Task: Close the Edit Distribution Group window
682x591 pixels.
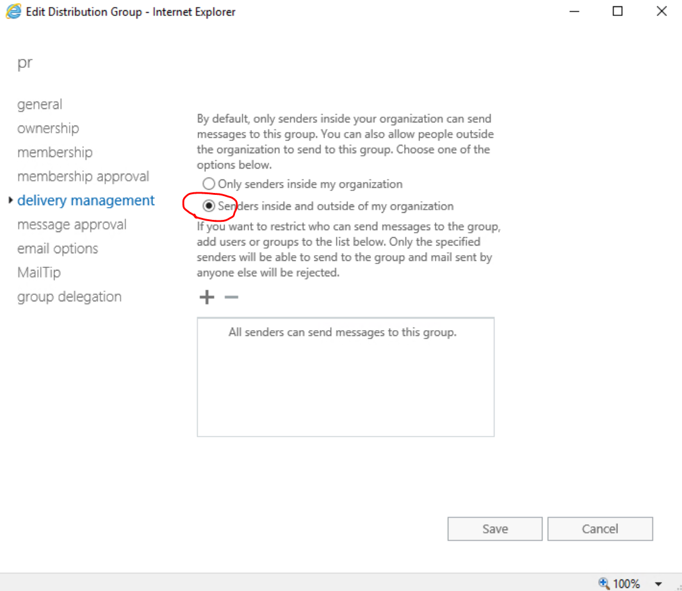Action: click(x=662, y=12)
